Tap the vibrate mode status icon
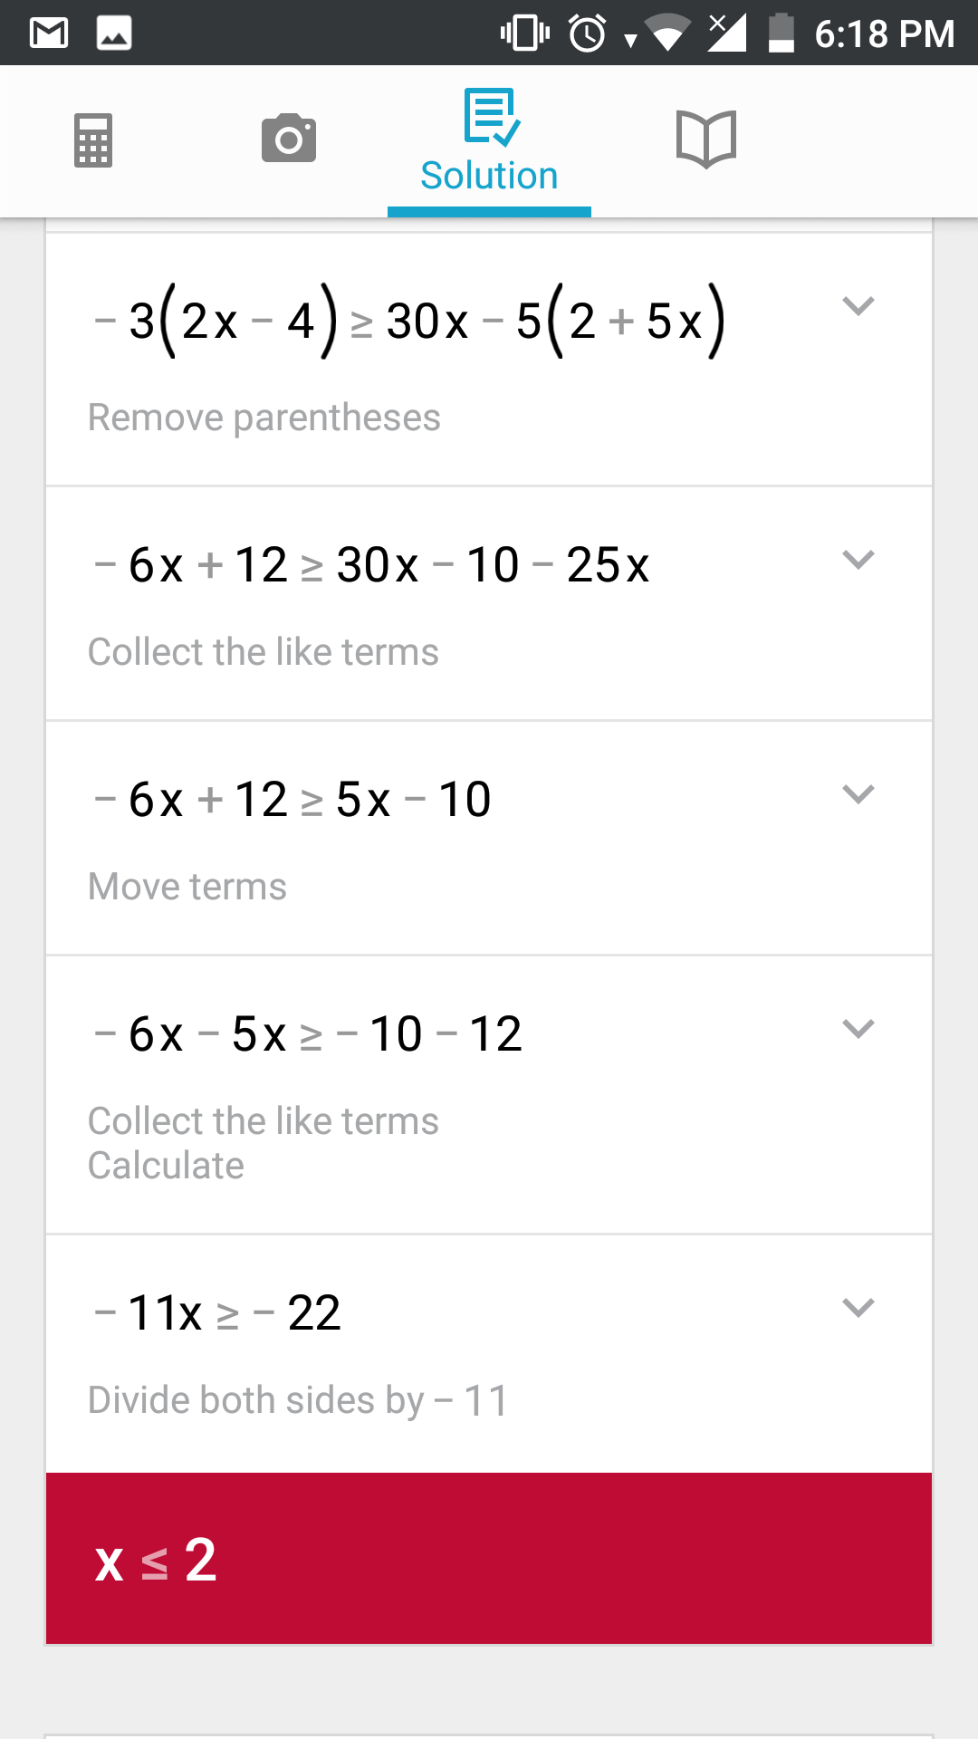The width and height of the screenshot is (978, 1739). click(524, 34)
